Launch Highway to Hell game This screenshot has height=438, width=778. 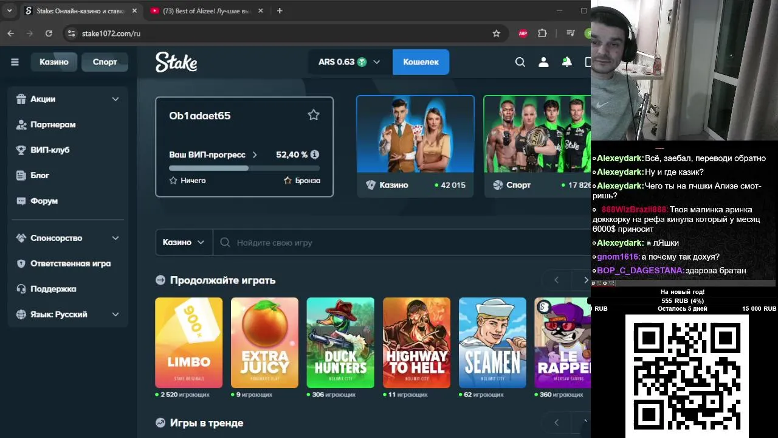click(416, 342)
